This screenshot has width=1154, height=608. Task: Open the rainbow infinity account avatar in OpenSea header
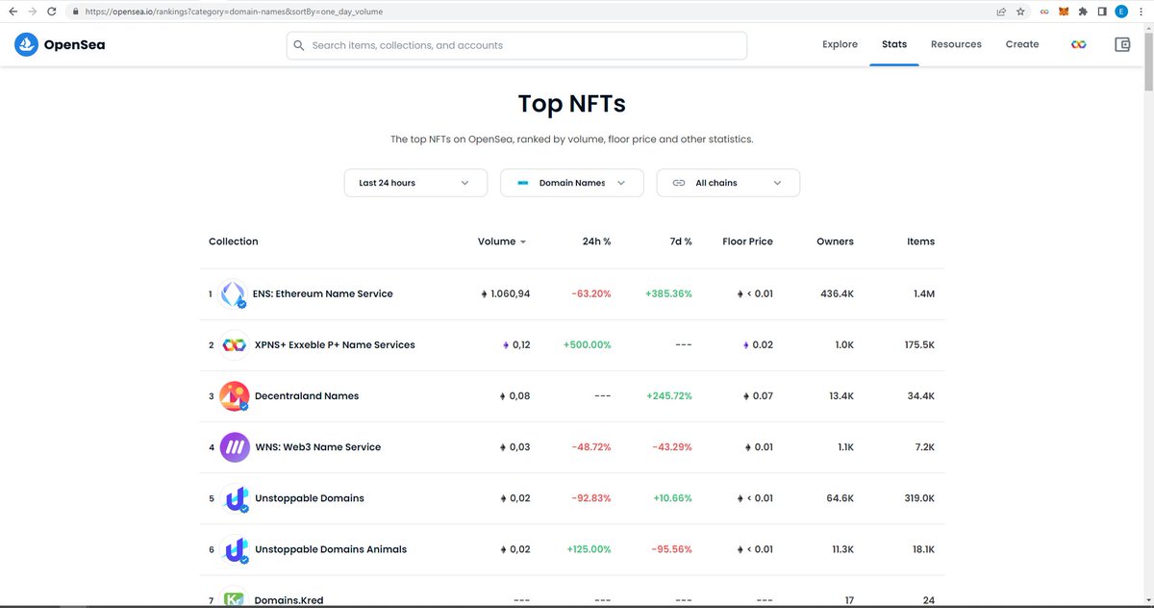(x=1079, y=44)
